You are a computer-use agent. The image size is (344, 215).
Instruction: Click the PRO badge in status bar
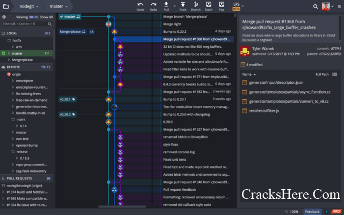pyautogui.click(x=336, y=211)
